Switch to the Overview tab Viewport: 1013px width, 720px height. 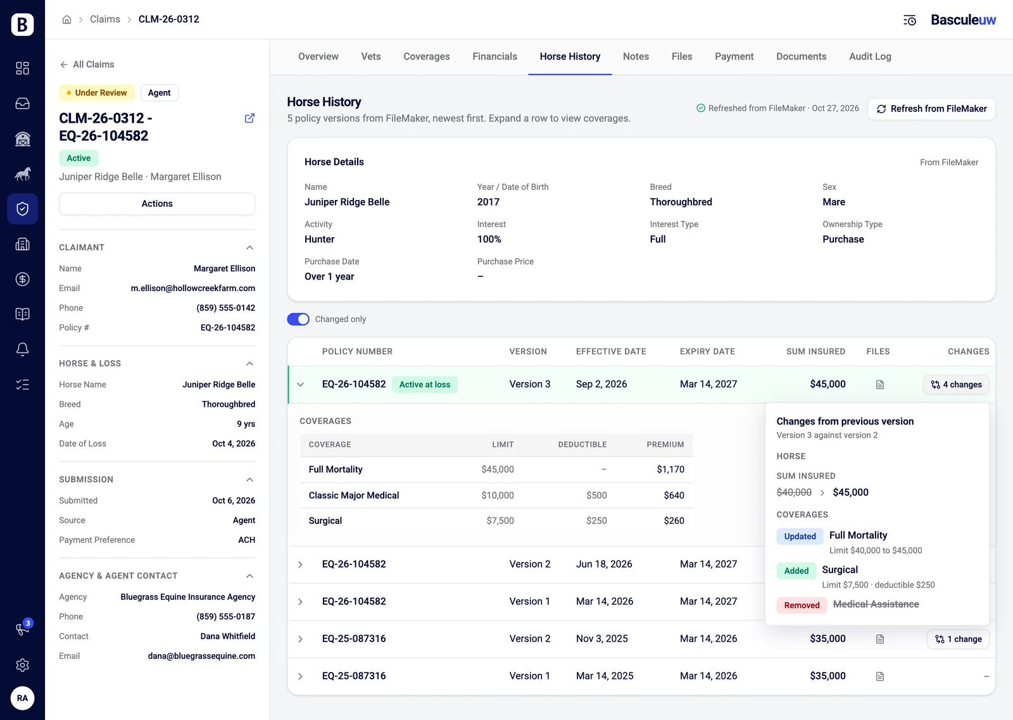318,56
